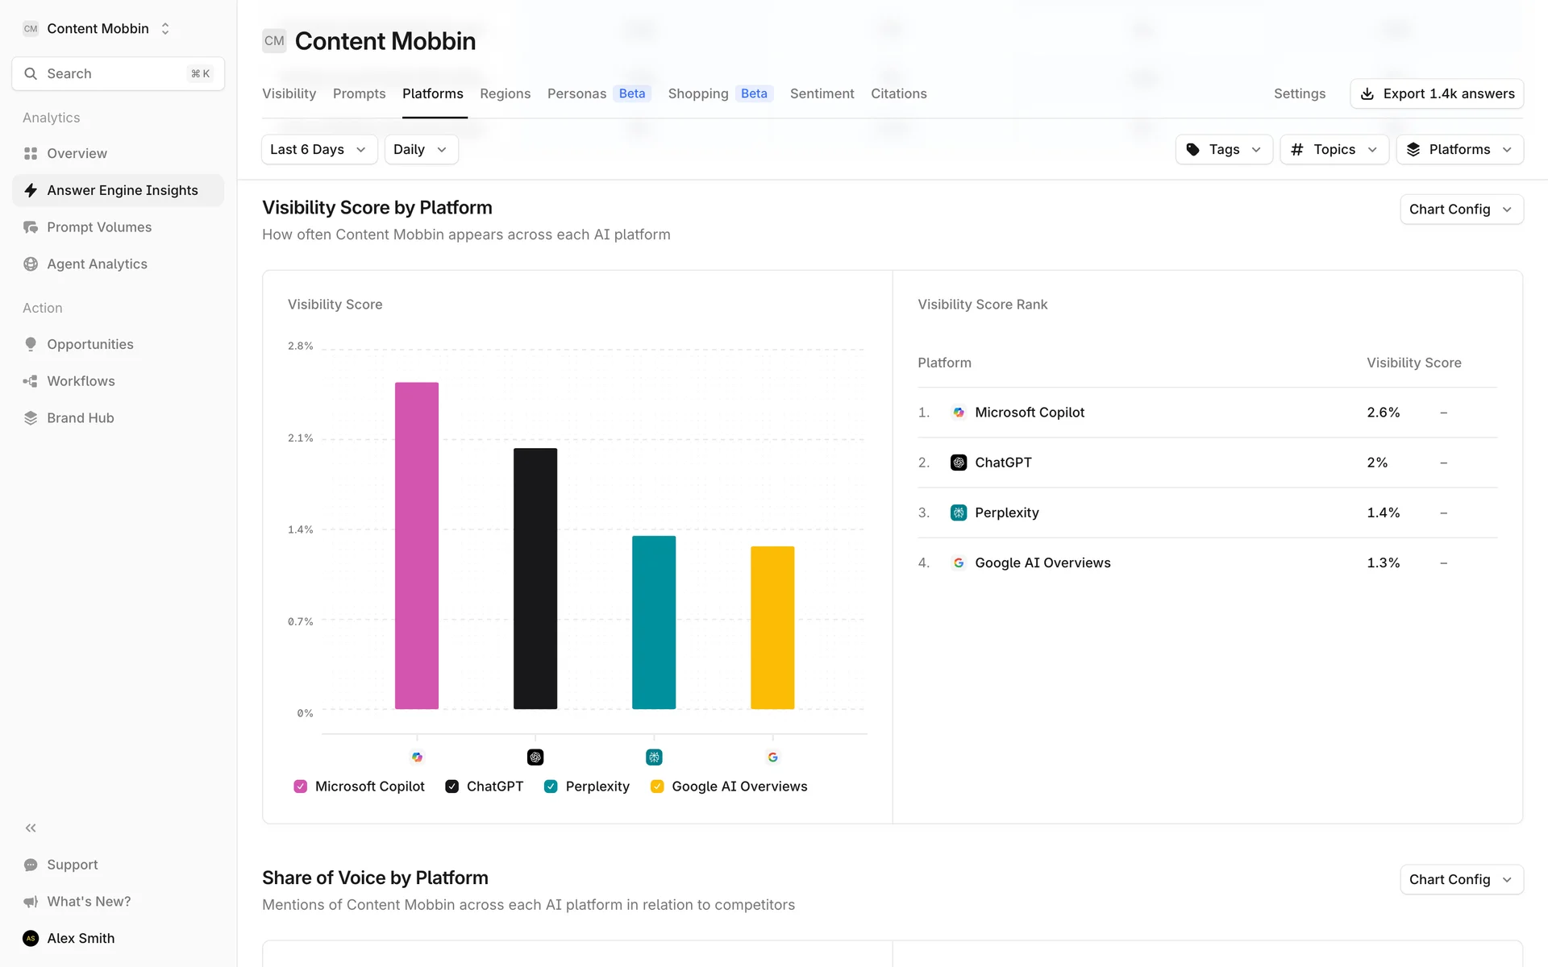Collapse sidebar with double-chevron icon
Viewport: 1548px width, 967px height.
(x=31, y=828)
